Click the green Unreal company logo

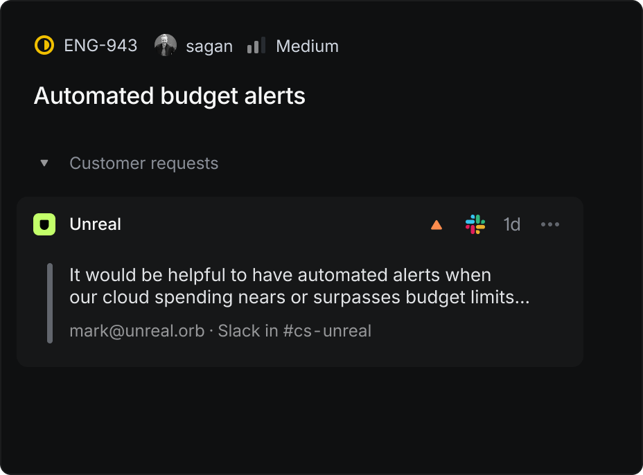[44, 224]
